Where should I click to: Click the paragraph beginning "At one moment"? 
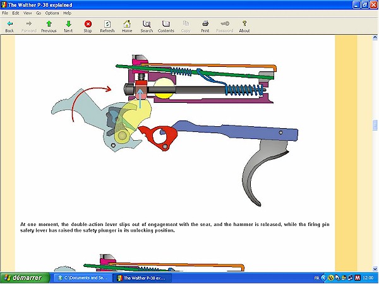[175, 227]
